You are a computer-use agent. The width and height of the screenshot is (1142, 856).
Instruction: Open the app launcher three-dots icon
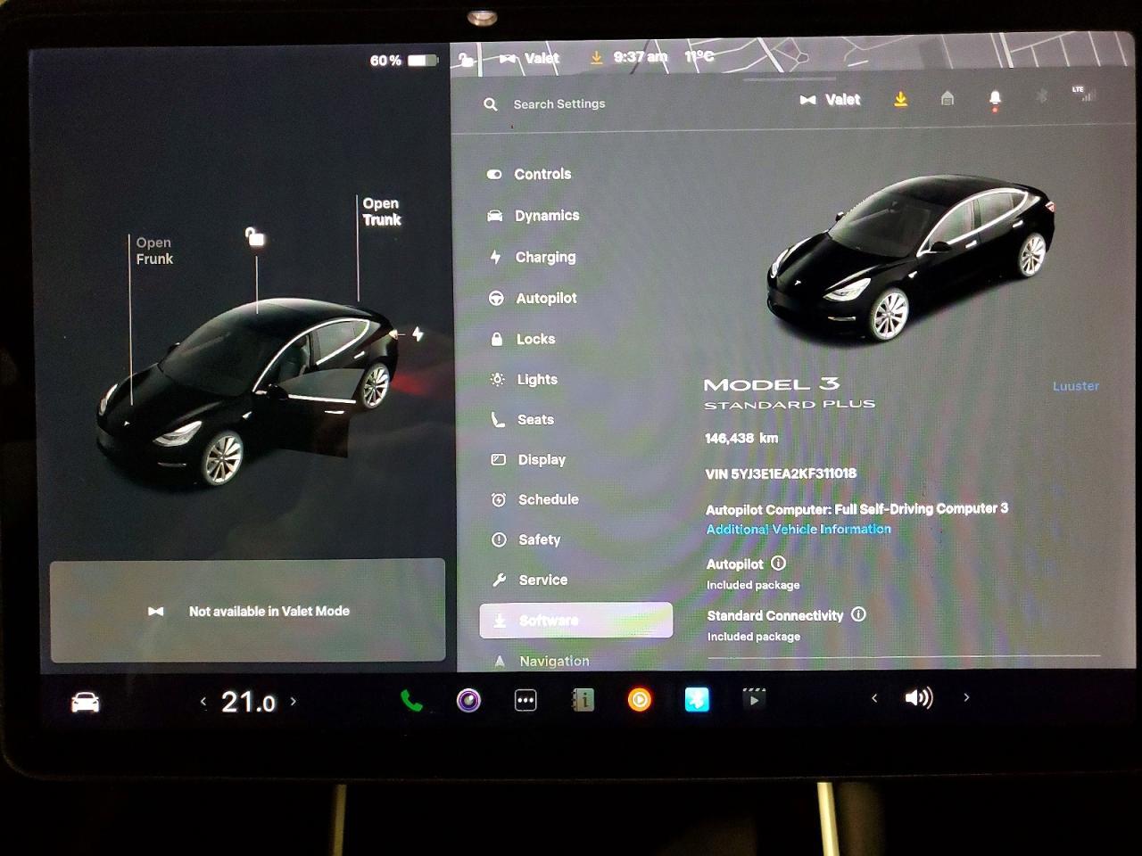(x=525, y=701)
